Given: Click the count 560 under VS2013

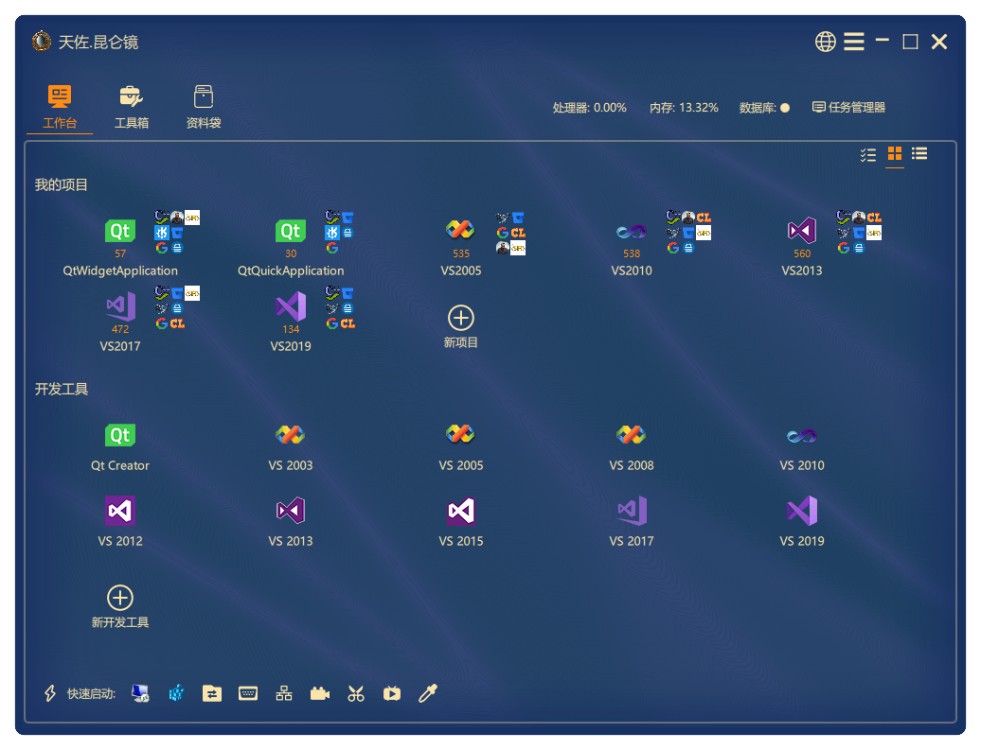Looking at the screenshot, I should (x=801, y=253).
